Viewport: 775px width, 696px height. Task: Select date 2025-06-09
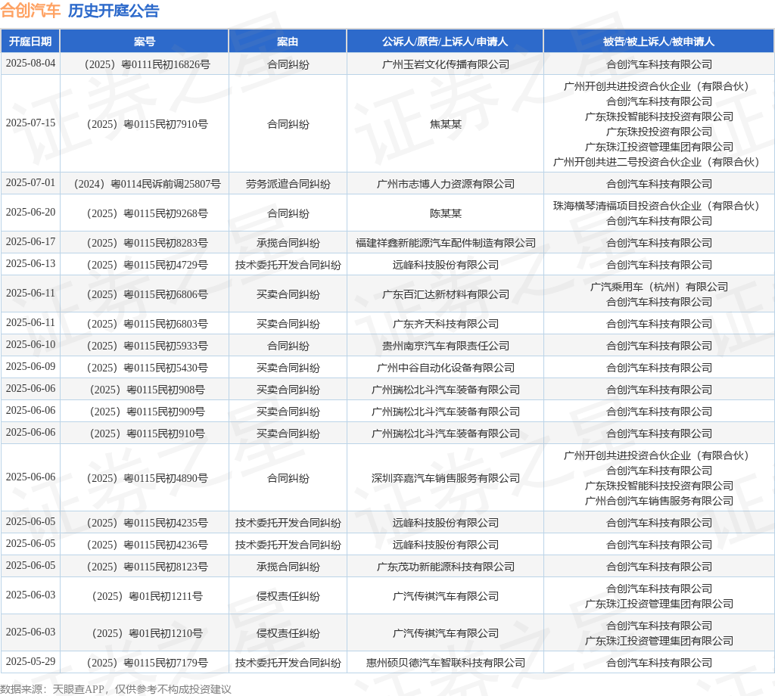[x=30, y=366]
